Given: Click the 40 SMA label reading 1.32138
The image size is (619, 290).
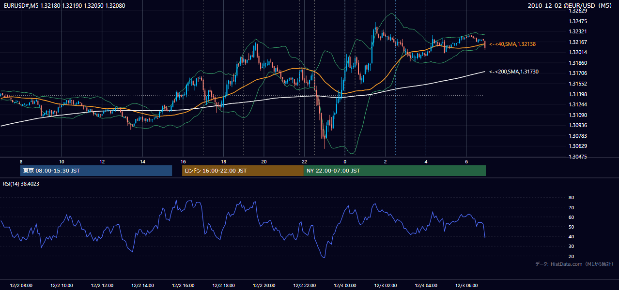Looking at the screenshot, I should point(512,44).
